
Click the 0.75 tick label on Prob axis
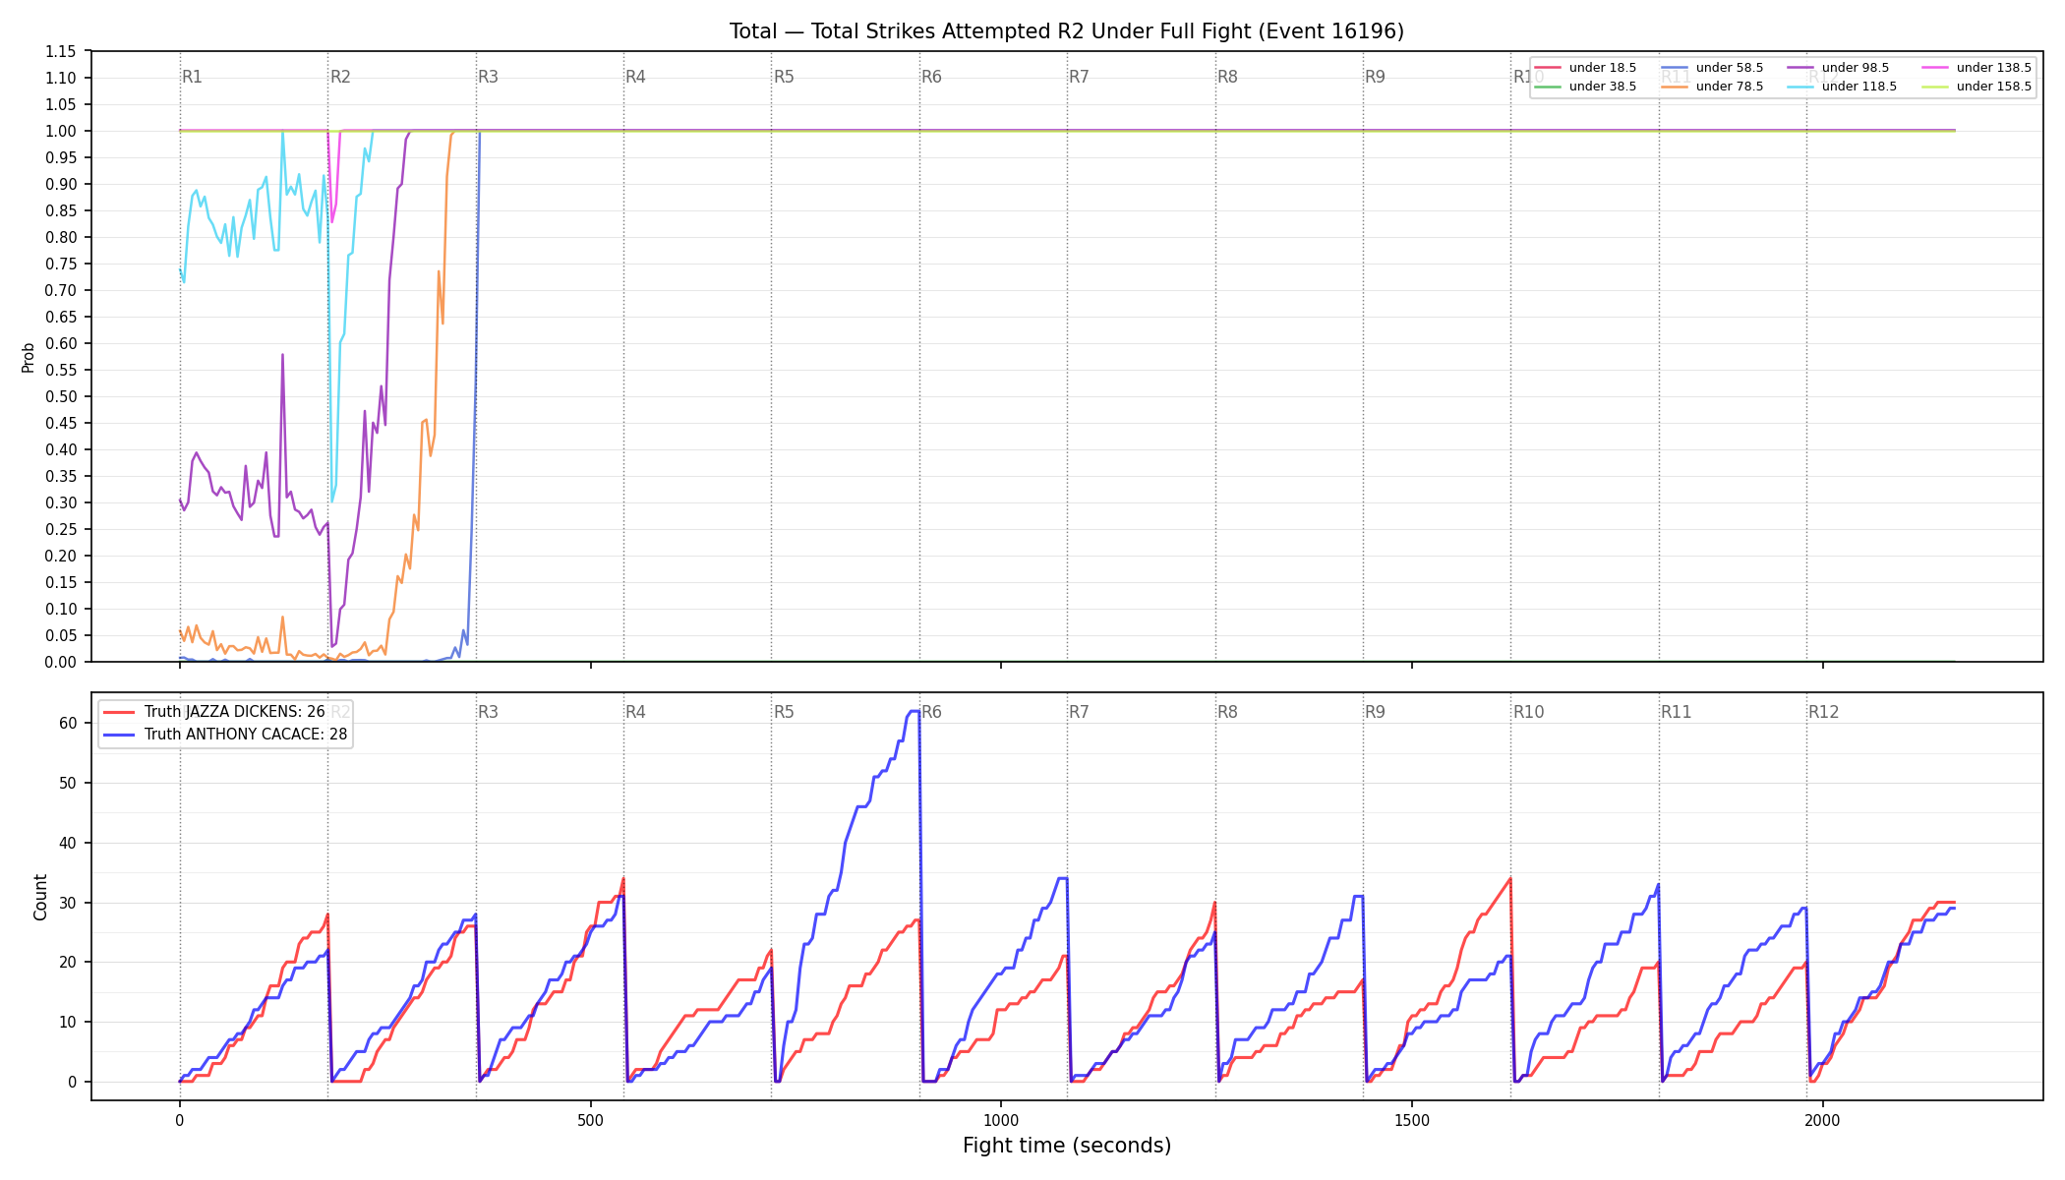[61, 264]
